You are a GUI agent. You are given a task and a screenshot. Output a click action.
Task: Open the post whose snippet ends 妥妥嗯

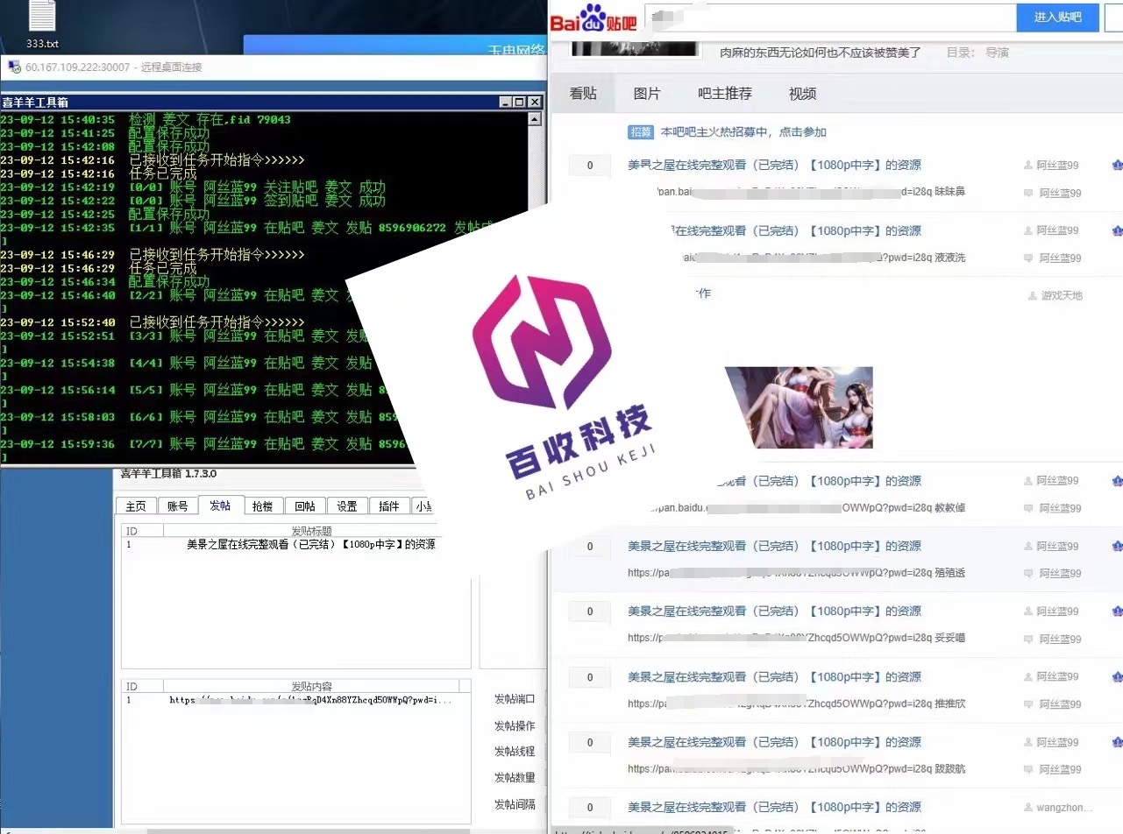(x=774, y=611)
